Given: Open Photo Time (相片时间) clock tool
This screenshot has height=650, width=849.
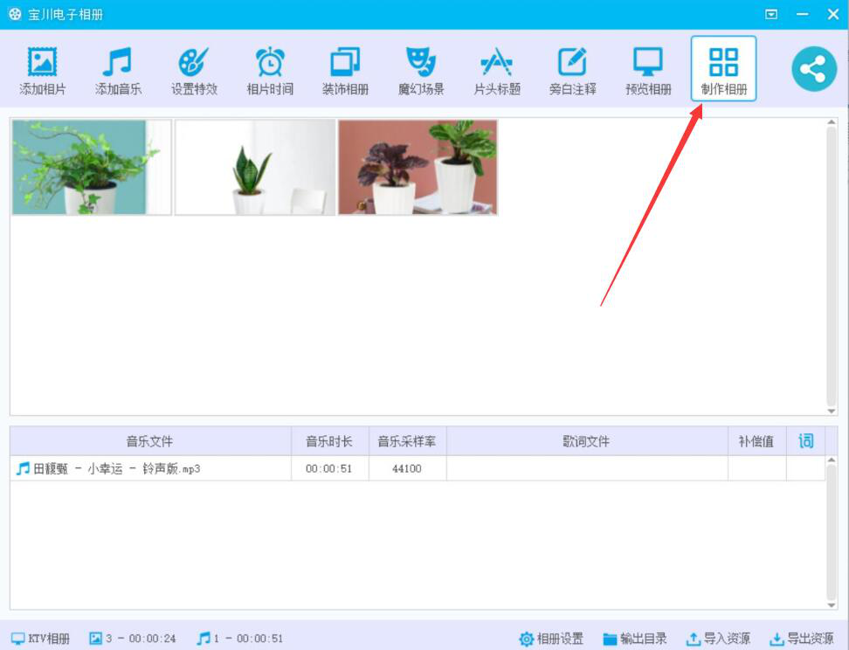Looking at the screenshot, I should click(270, 71).
